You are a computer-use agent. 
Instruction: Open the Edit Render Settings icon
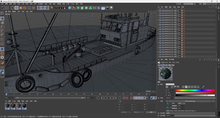pyautogui.click(x=64, y=8)
